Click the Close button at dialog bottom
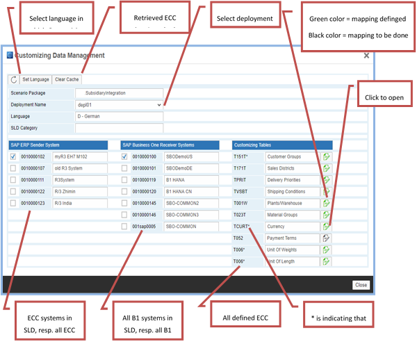The width and height of the screenshot is (417, 342). (x=361, y=284)
